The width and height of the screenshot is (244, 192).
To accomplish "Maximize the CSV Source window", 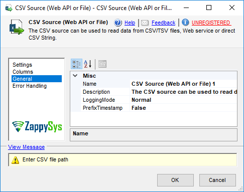I will pos(209,8).
